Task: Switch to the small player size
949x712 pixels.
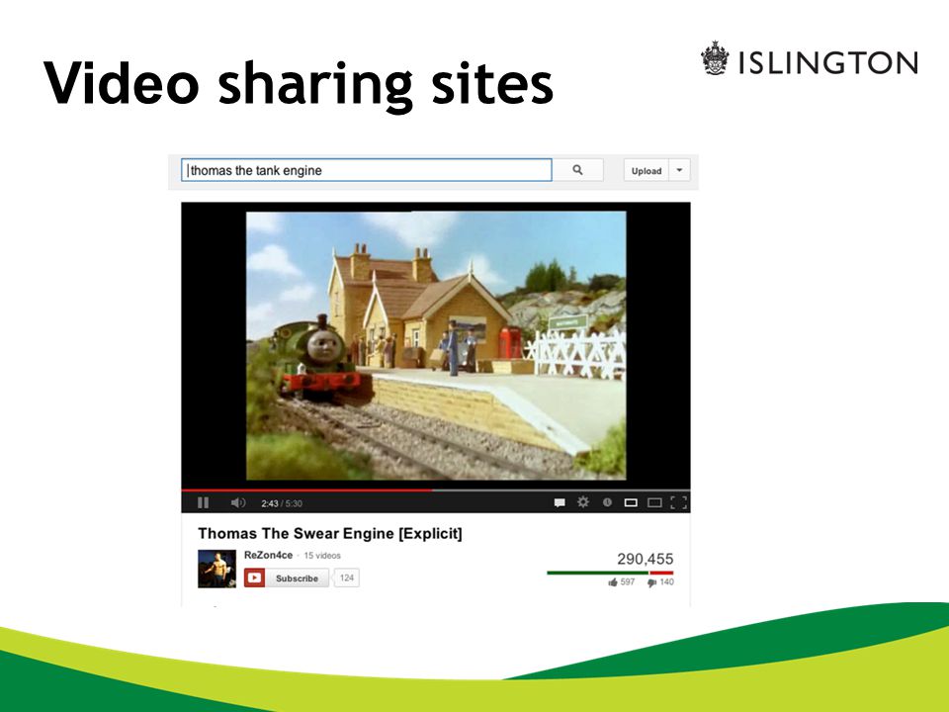Action: tap(631, 502)
